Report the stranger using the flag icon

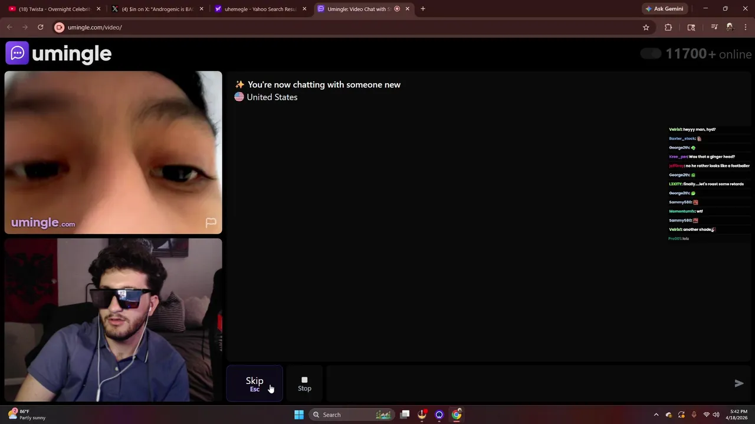pyautogui.click(x=211, y=222)
